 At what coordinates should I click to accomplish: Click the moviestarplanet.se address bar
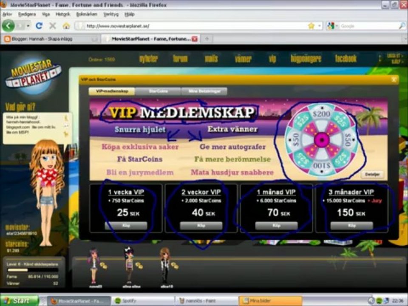tap(193, 26)
